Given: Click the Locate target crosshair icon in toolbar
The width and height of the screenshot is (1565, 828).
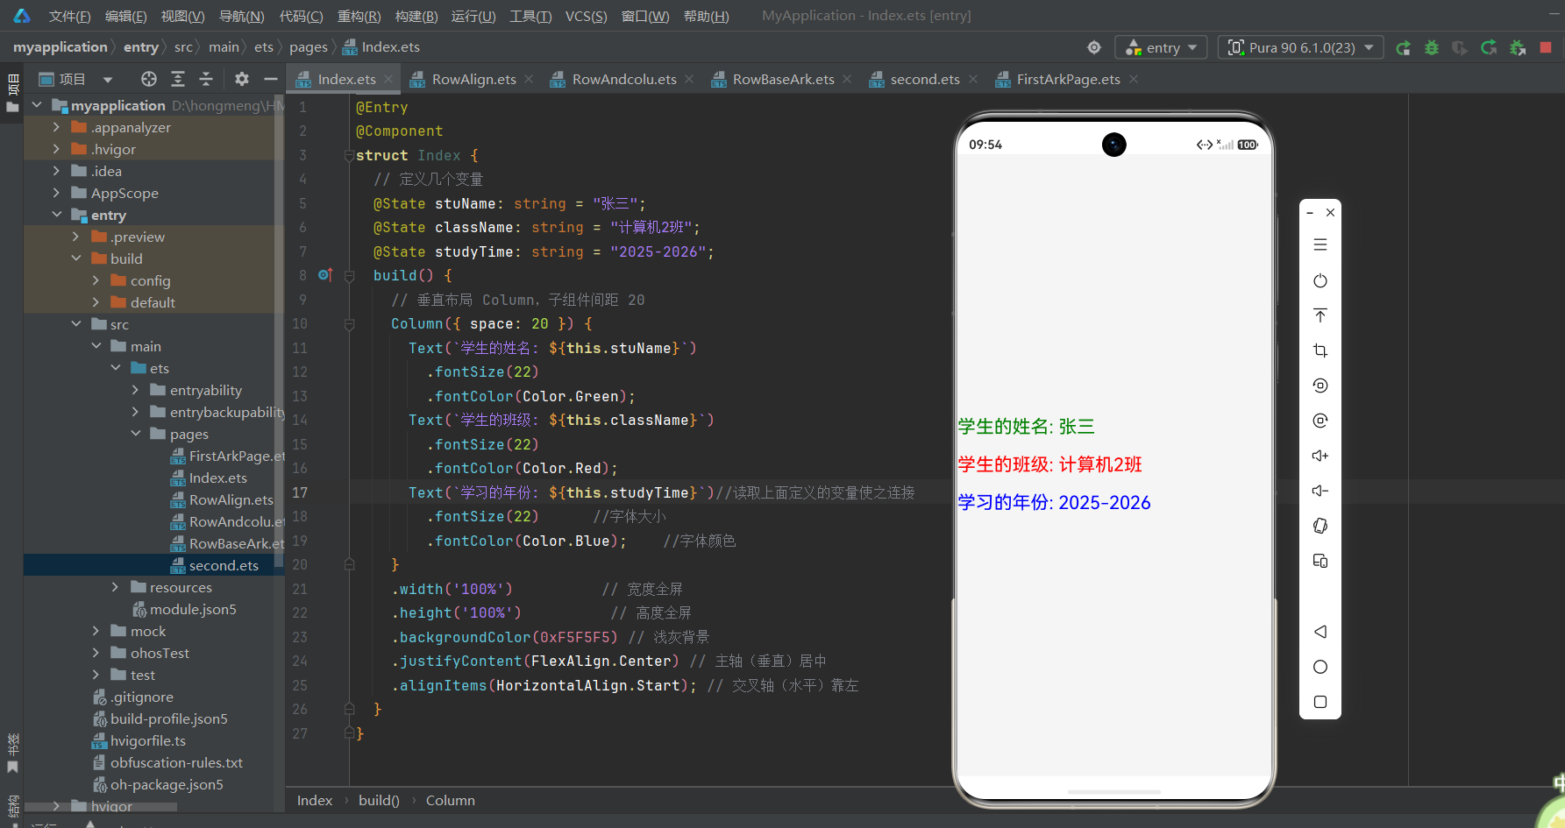Looking at the screenshot, I should (1094, 47).
